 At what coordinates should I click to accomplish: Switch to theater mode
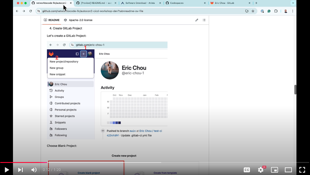288,170
